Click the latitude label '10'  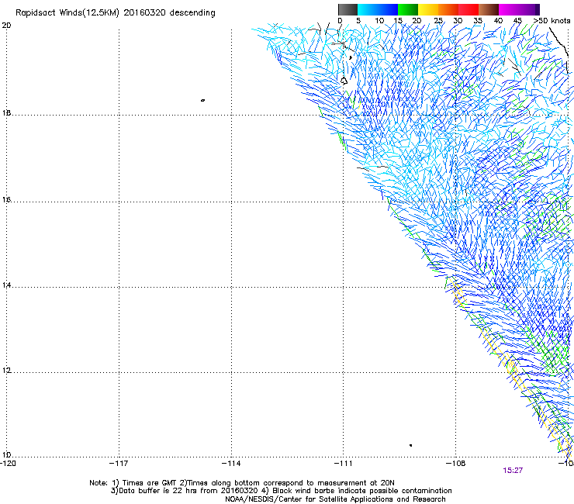point(6,455)
